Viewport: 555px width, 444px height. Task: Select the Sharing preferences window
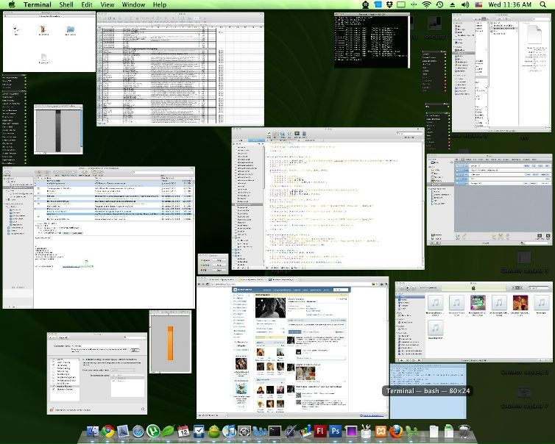coord(97,362)
